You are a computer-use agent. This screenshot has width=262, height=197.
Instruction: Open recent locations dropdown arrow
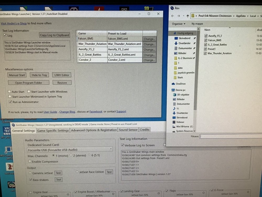183,16
